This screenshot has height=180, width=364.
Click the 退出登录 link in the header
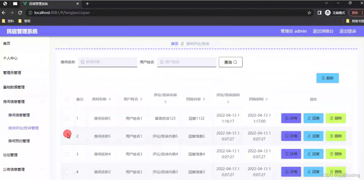pos(347,31)
